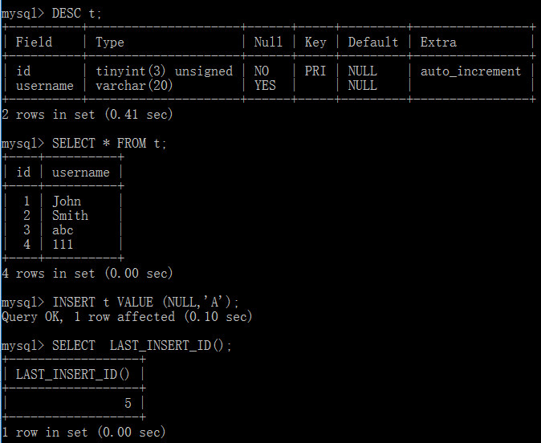Click the Query OK result message
This screenshot has width=541, height=443.
pyautogui.click(x=127, y=317)
